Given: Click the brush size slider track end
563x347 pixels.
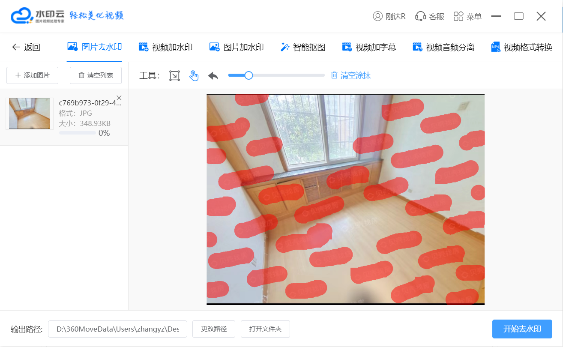Looking at the screenshot, I should point(323,75).
